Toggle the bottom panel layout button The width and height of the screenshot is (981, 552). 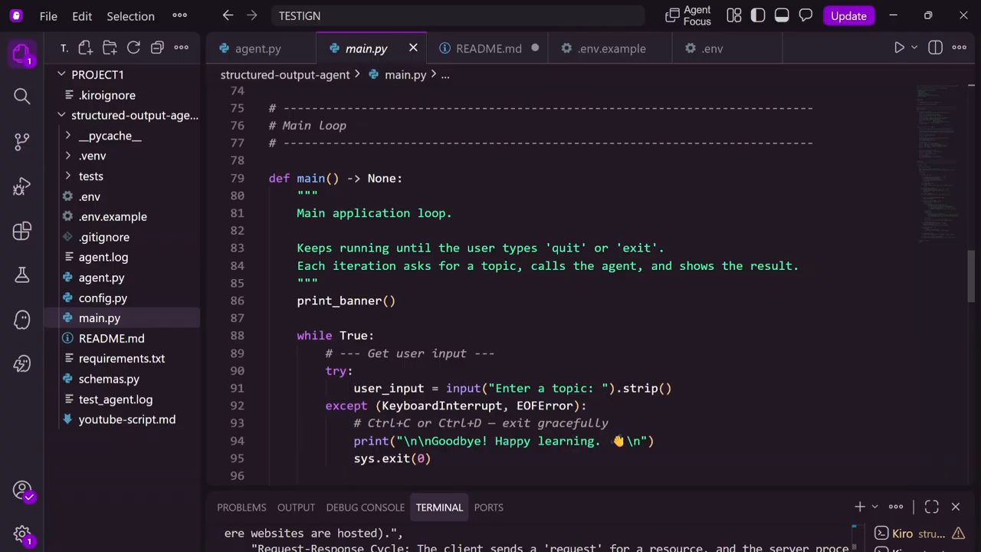[x=782, y=15]
